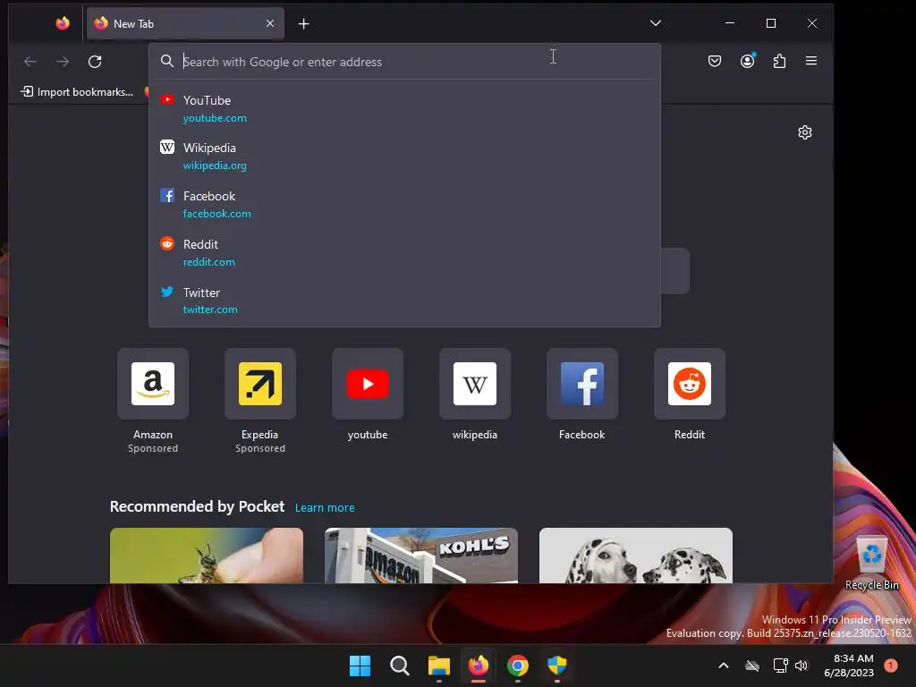
Task: Open the Extensions puzzle icon
Action: click(779, 61)
